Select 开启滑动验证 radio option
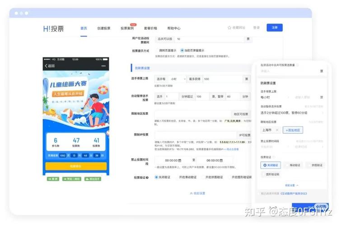The height and width of the screenshot is (226, 341). click(186, 177)
